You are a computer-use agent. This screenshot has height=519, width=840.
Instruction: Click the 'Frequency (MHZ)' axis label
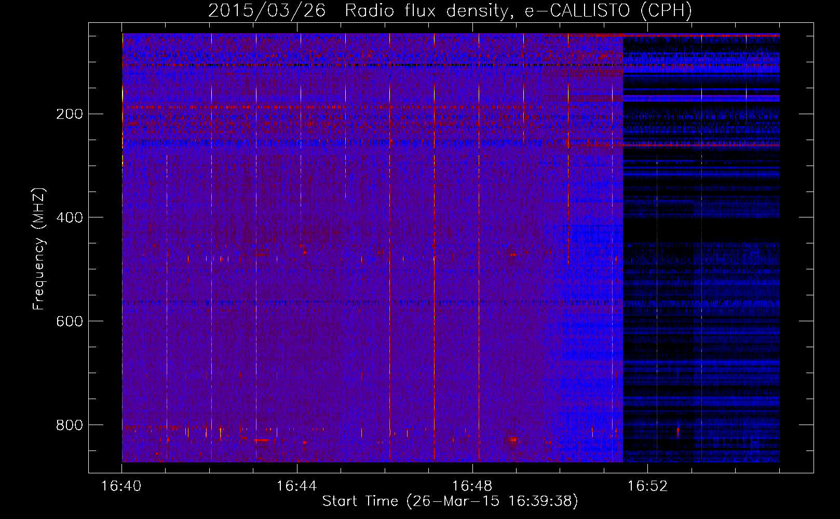point(39,249)
